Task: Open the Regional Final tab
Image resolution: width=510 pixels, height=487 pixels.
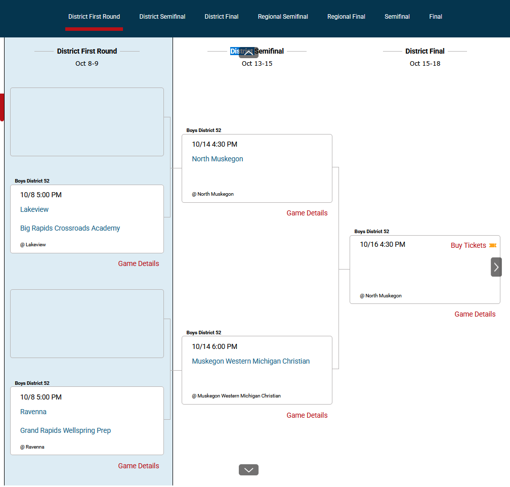Action: pyautogui.click(x=346, y=17)
